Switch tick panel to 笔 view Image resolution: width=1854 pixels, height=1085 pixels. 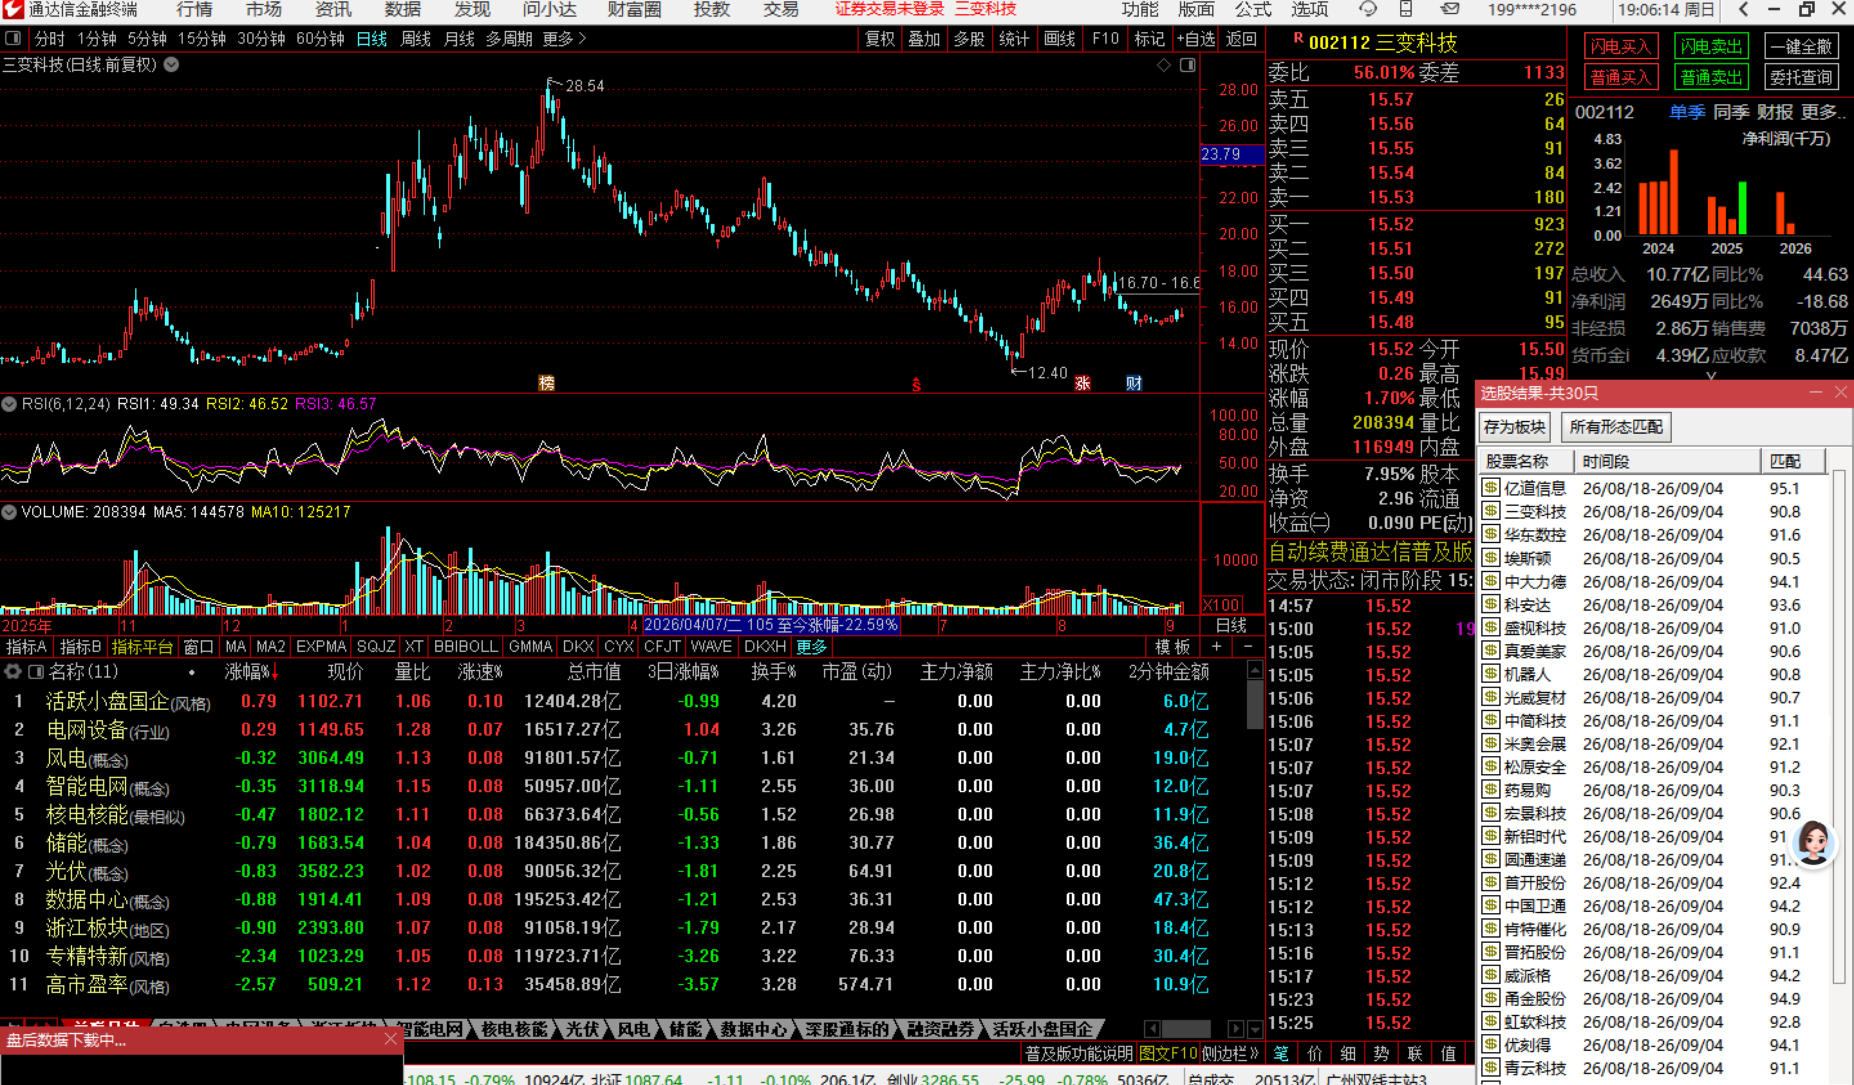click(1282, 1053)
